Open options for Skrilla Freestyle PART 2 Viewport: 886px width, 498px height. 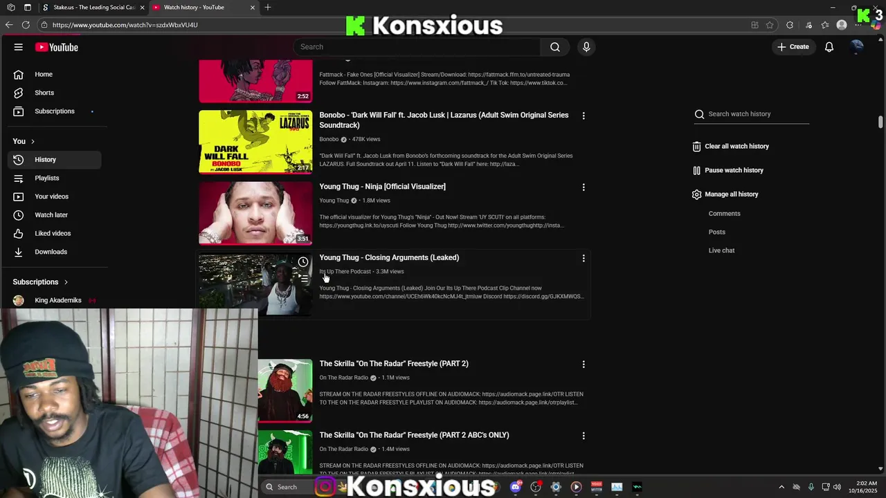pos(584,364)
